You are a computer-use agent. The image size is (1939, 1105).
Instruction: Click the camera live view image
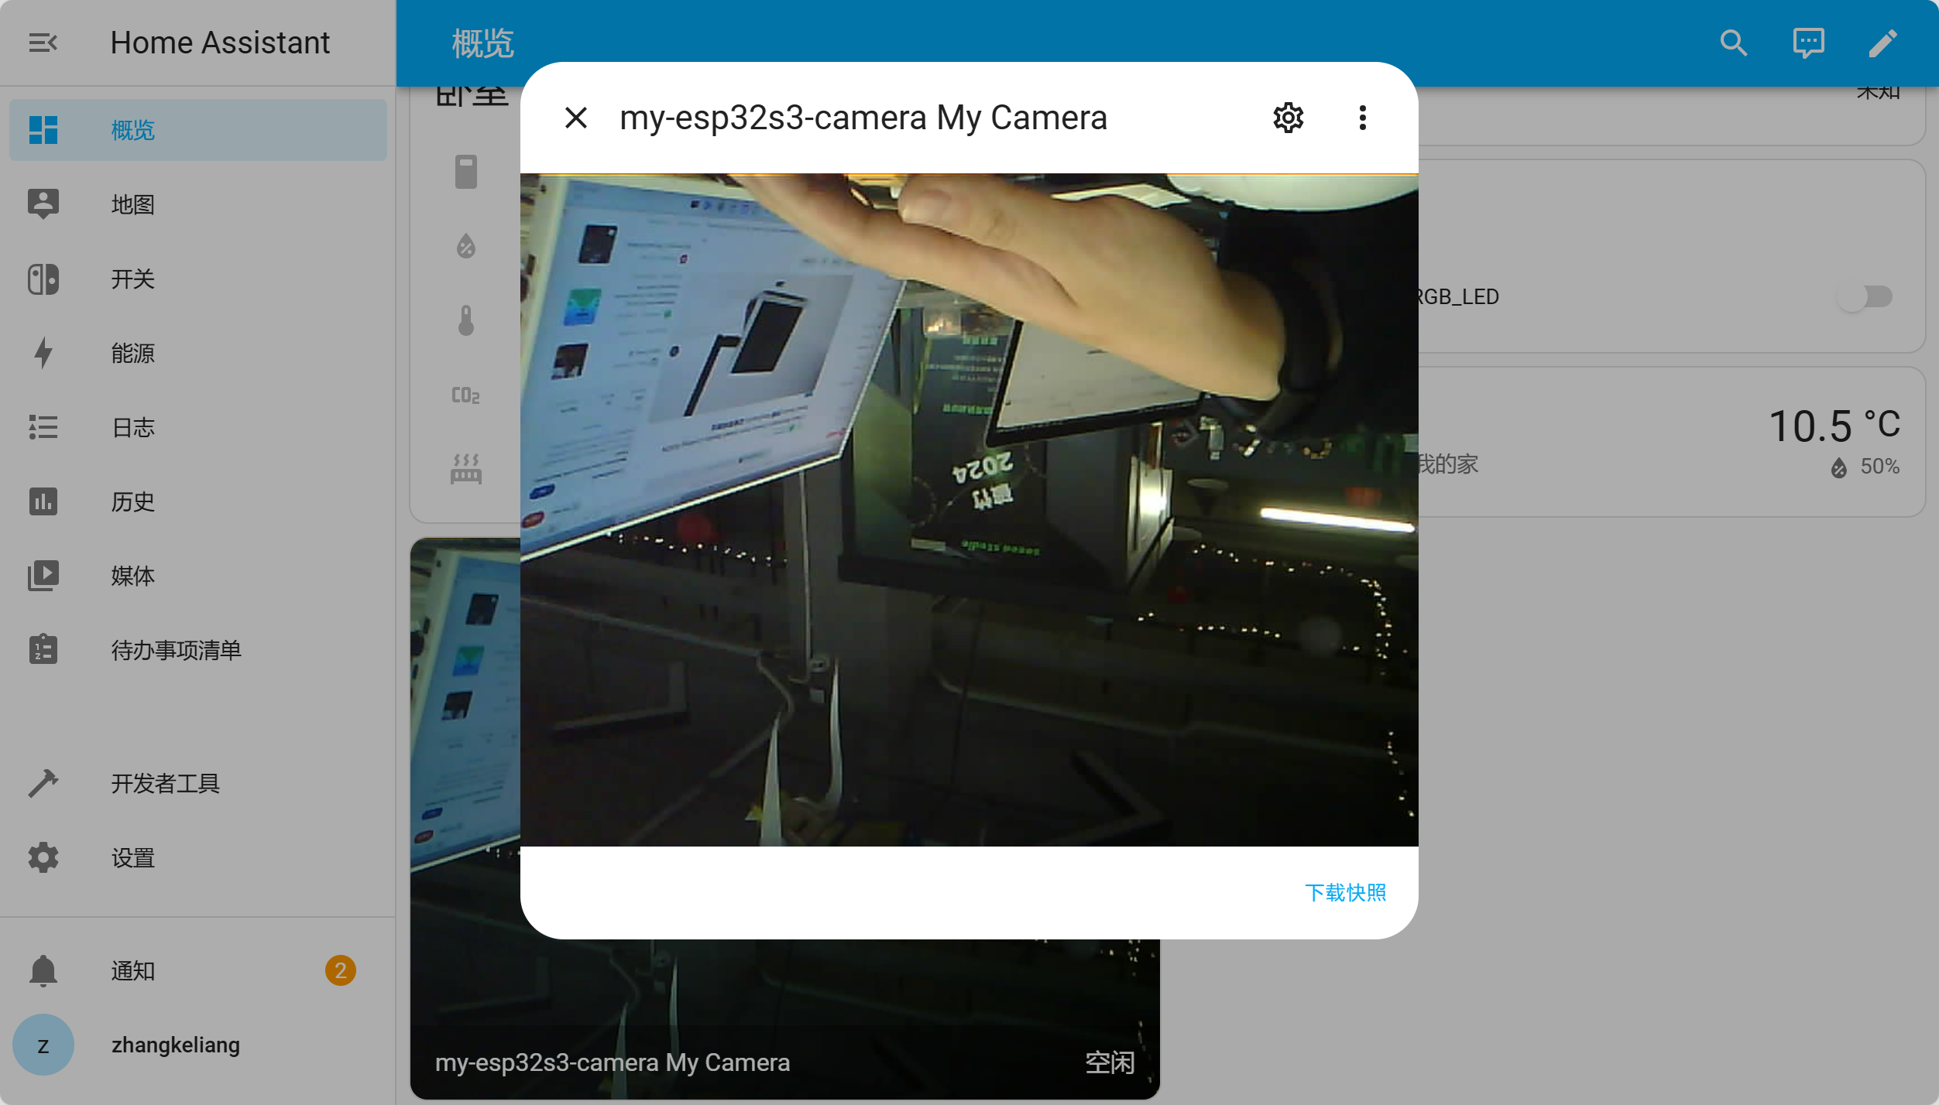tap(969, 509)
